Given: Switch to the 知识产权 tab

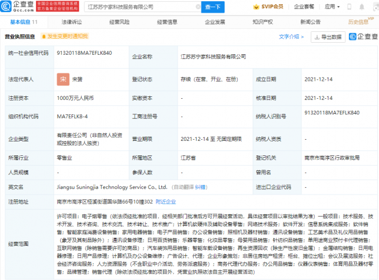Looking at the screenshot, I should tap(262, 22).
